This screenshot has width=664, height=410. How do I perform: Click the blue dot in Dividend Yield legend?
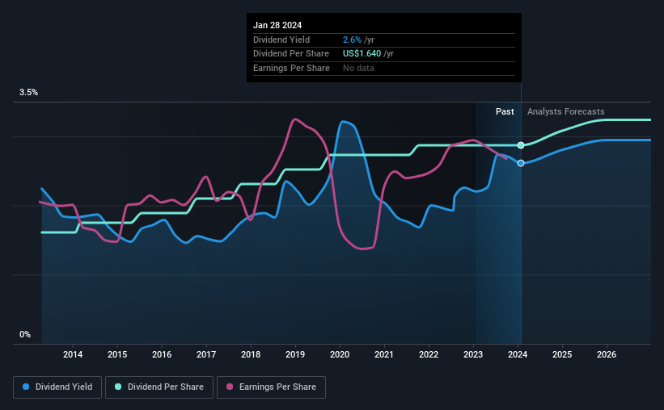26,387
